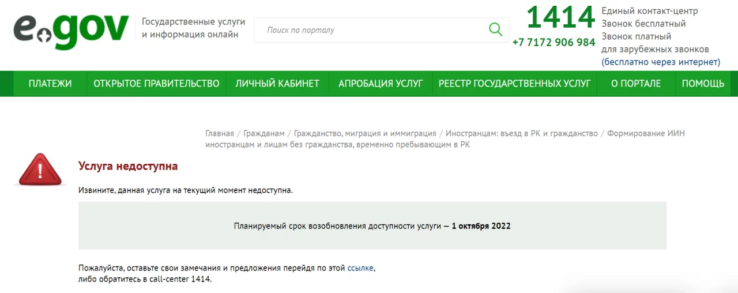Click the eGov portal logo
This screenshot has width=738, height=293.
[x=71, y=32]
